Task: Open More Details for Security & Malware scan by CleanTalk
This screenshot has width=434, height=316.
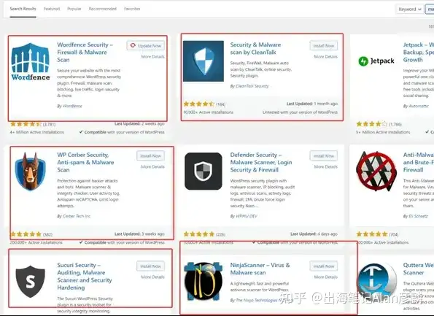Action: tap(326, 56)
